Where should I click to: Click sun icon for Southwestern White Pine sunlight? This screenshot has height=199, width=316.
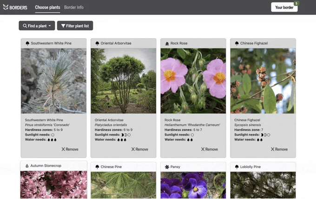click(x=53, y=135)
